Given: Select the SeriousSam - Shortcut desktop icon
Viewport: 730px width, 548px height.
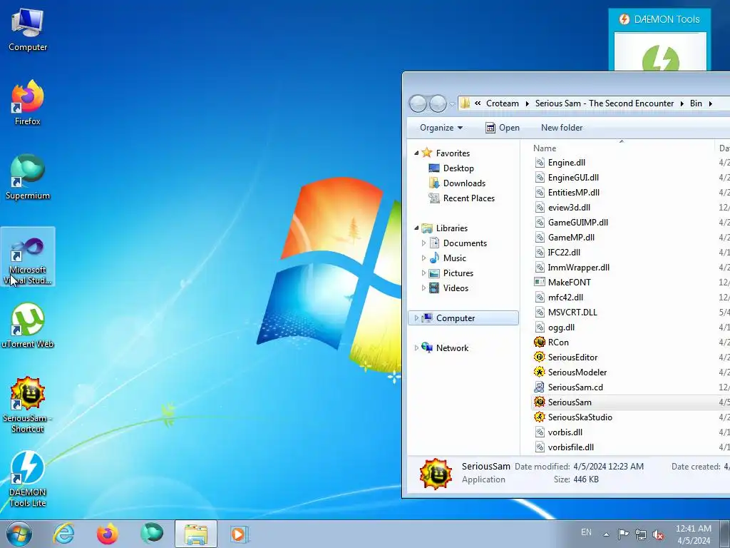Looking at the screenshot, I should pyautogui.click(x=28, y=405).
